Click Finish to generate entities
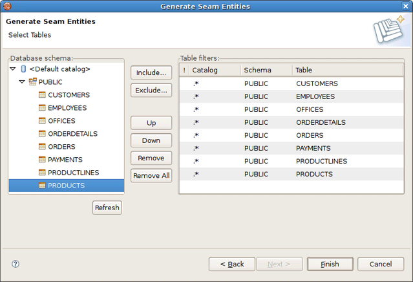This screenshot has height=282, width=413. [330, 264]
